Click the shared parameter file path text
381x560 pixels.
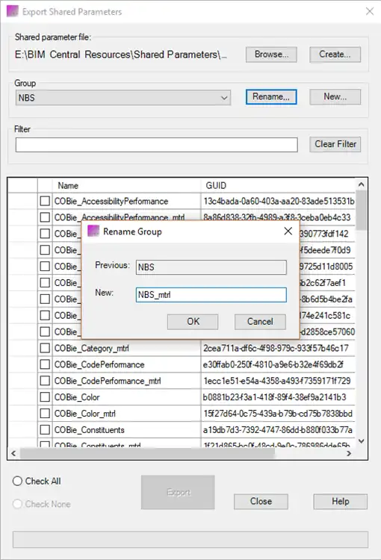tap(121, 55)
